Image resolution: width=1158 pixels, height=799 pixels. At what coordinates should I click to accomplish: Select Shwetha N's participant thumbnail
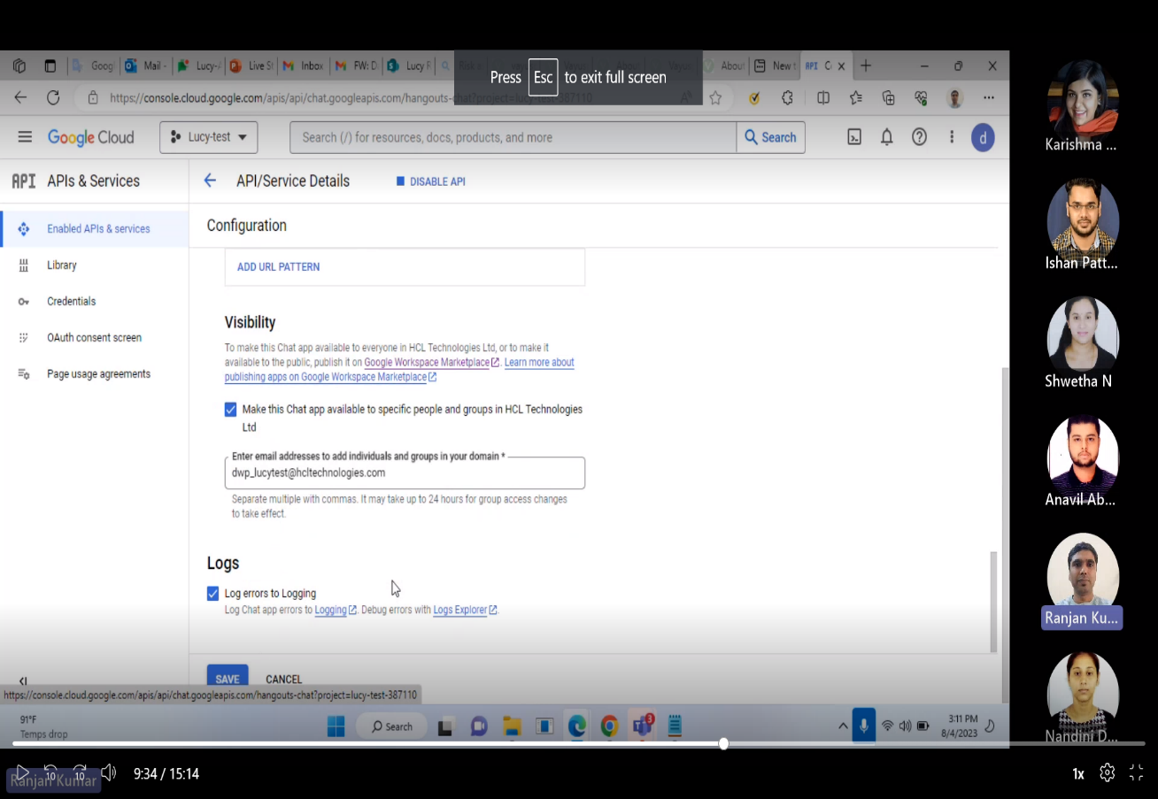tap(1082, 343)
